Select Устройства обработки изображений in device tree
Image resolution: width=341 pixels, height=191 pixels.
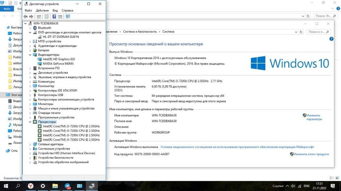point(63,162)
